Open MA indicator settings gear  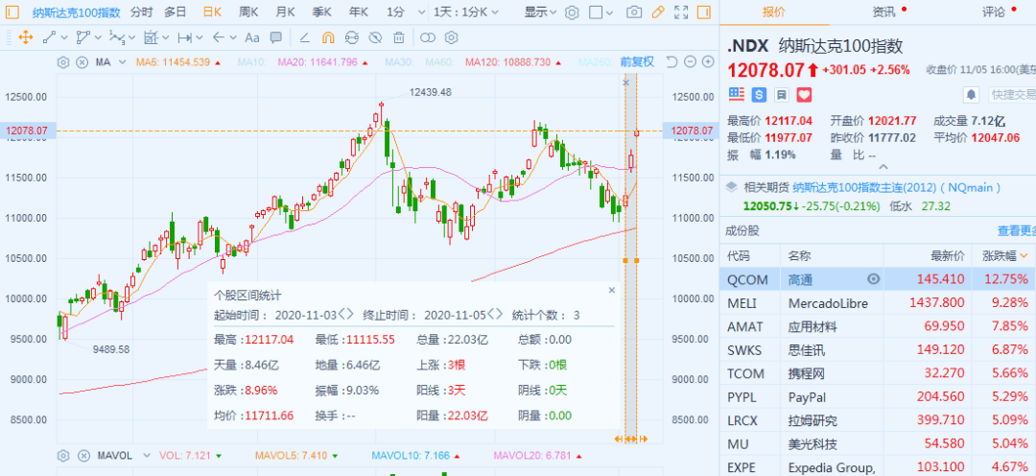pyautogui.click(x=63, y=62)
